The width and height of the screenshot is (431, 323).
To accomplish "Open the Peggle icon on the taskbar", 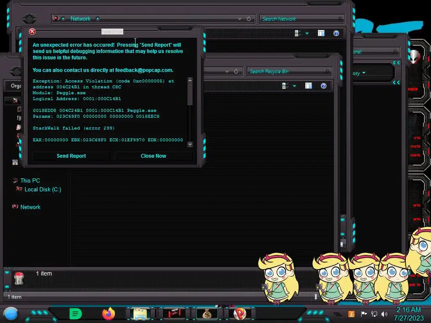I will pyautogui.click(x=239, y=314).
